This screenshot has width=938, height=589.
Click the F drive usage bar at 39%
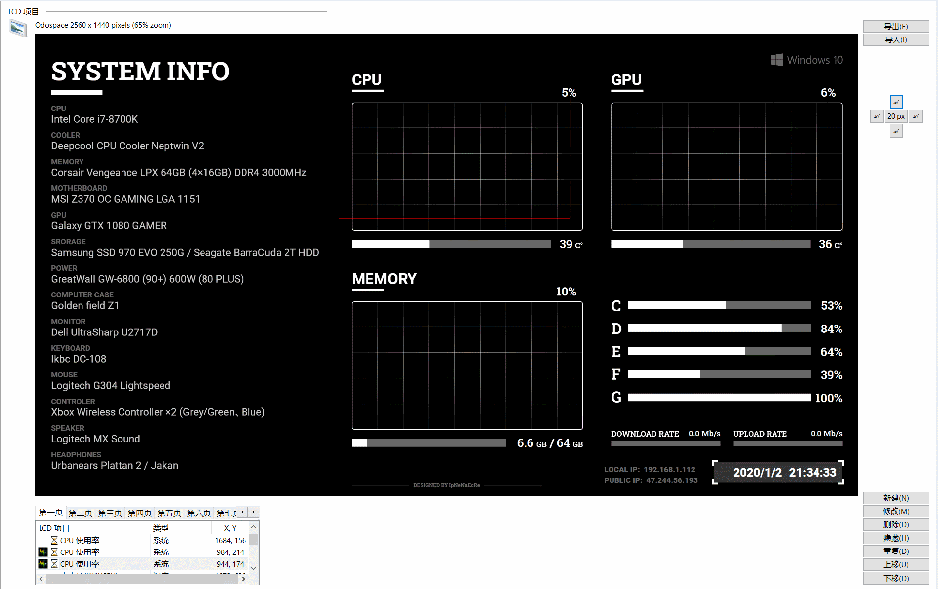coord(719,374)
